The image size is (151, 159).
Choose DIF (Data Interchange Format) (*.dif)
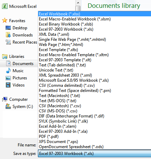94,116
